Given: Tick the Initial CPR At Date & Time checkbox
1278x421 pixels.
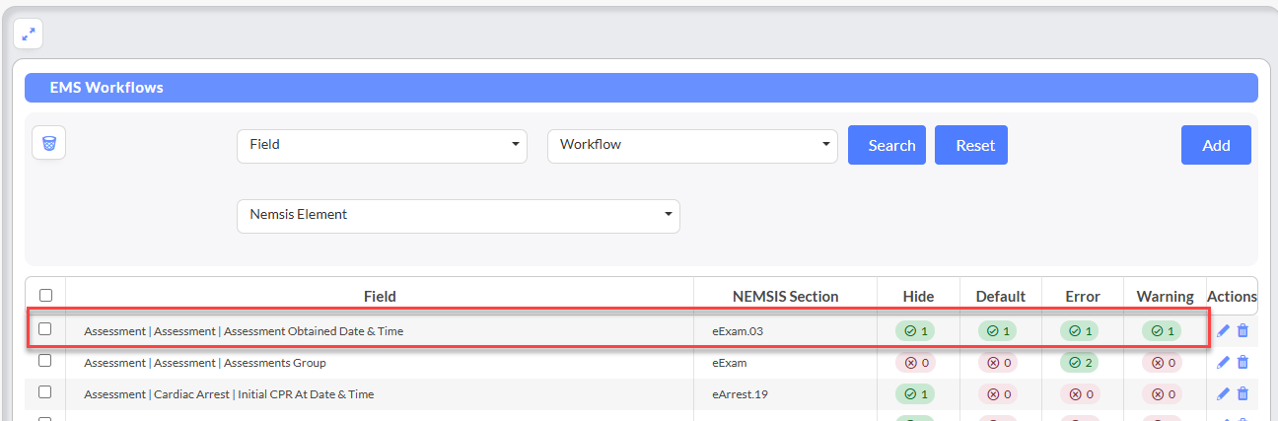Looking at the screenshot, I should point(45,392).
